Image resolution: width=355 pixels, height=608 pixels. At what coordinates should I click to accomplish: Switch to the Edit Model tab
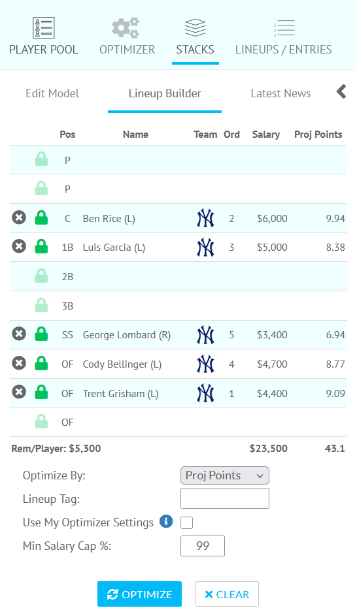pyautogui.click(x=52, y=93)
